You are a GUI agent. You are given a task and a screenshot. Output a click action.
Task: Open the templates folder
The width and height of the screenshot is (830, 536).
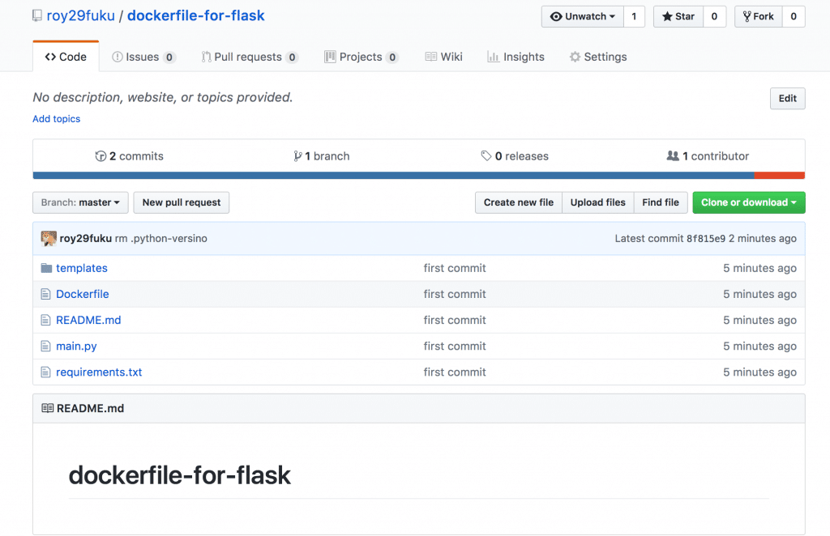[82, 268]
